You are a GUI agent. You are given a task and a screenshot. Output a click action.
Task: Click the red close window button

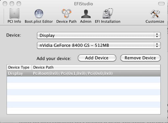click(x=5, y=4)
